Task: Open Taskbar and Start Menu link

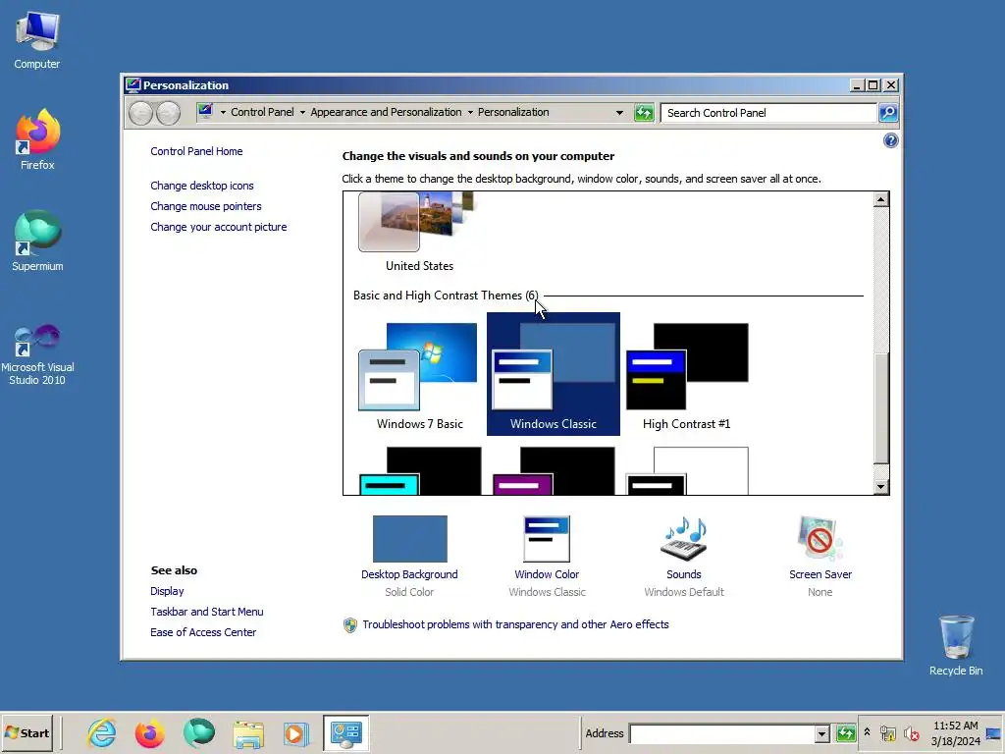Action: [x=206, y=612]
